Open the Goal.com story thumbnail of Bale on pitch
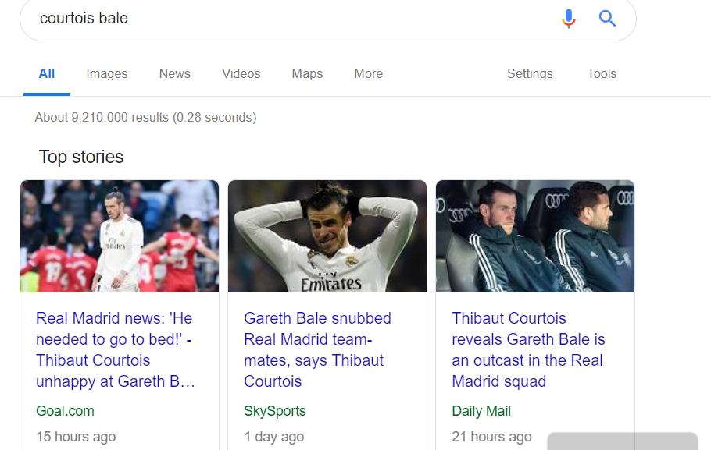 (120, 236)
